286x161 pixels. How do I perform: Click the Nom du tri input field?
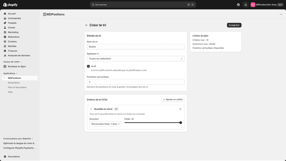point(135,47)
